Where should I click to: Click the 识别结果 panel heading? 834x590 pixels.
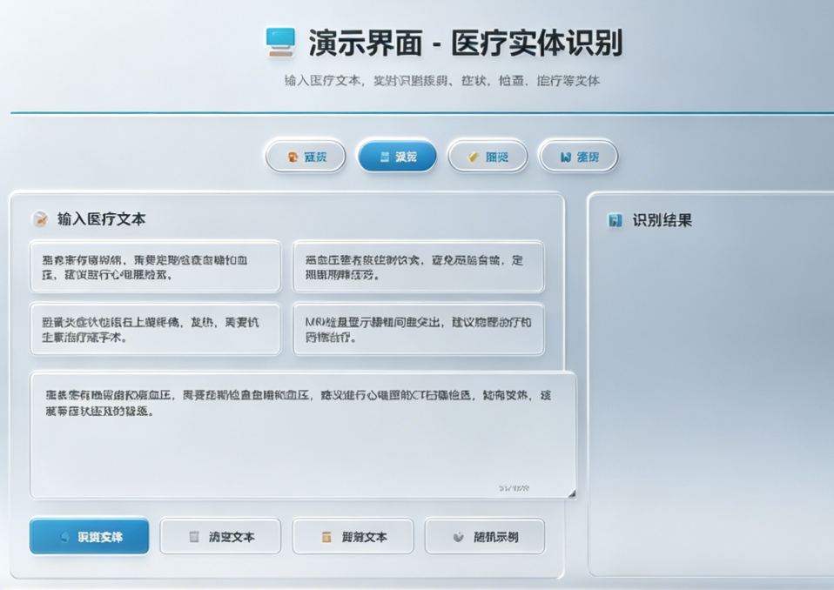tap(662, 220)
